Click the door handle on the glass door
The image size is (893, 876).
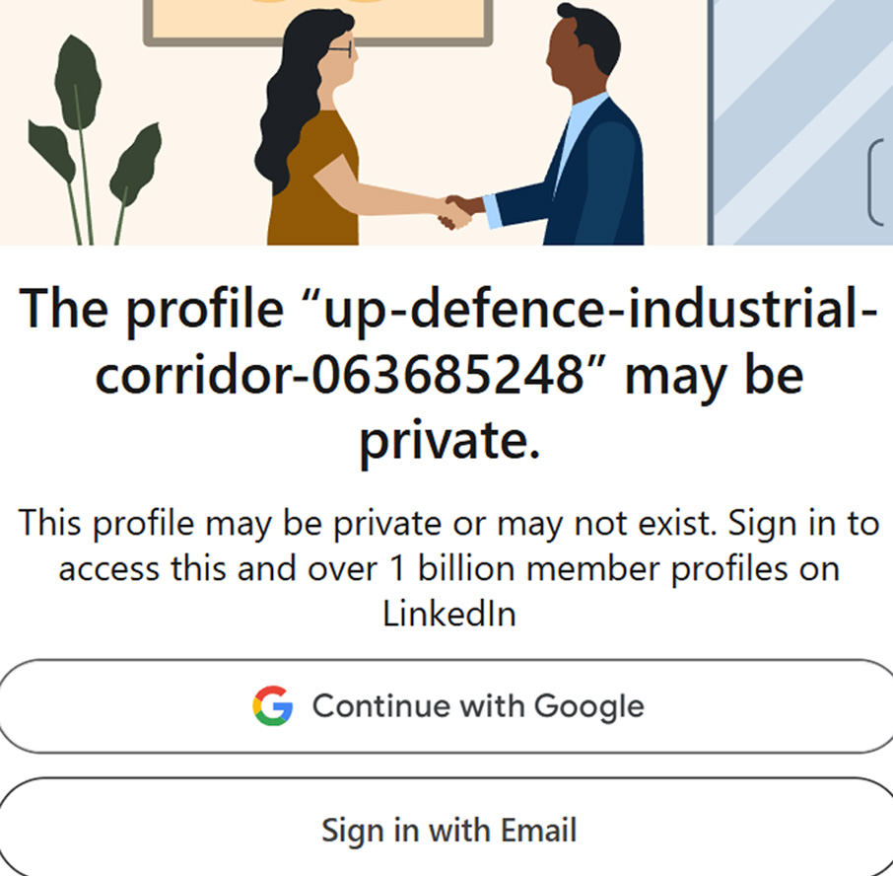click(876, 182)
